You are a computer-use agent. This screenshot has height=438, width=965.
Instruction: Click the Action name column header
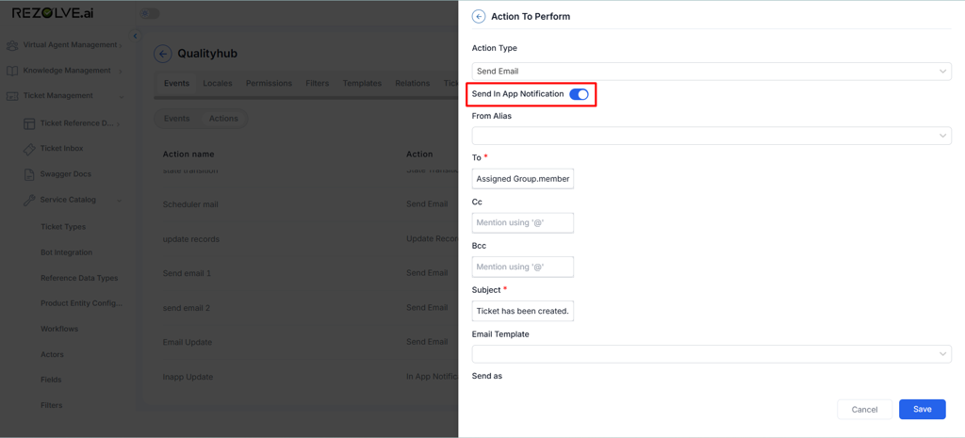[188, 154]
